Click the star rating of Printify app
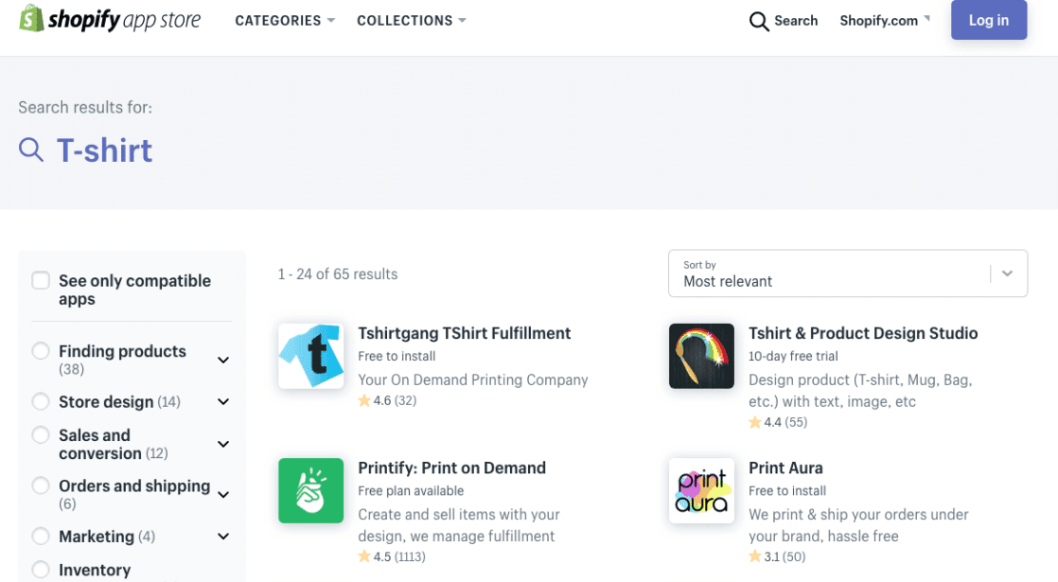 (392, 557)
